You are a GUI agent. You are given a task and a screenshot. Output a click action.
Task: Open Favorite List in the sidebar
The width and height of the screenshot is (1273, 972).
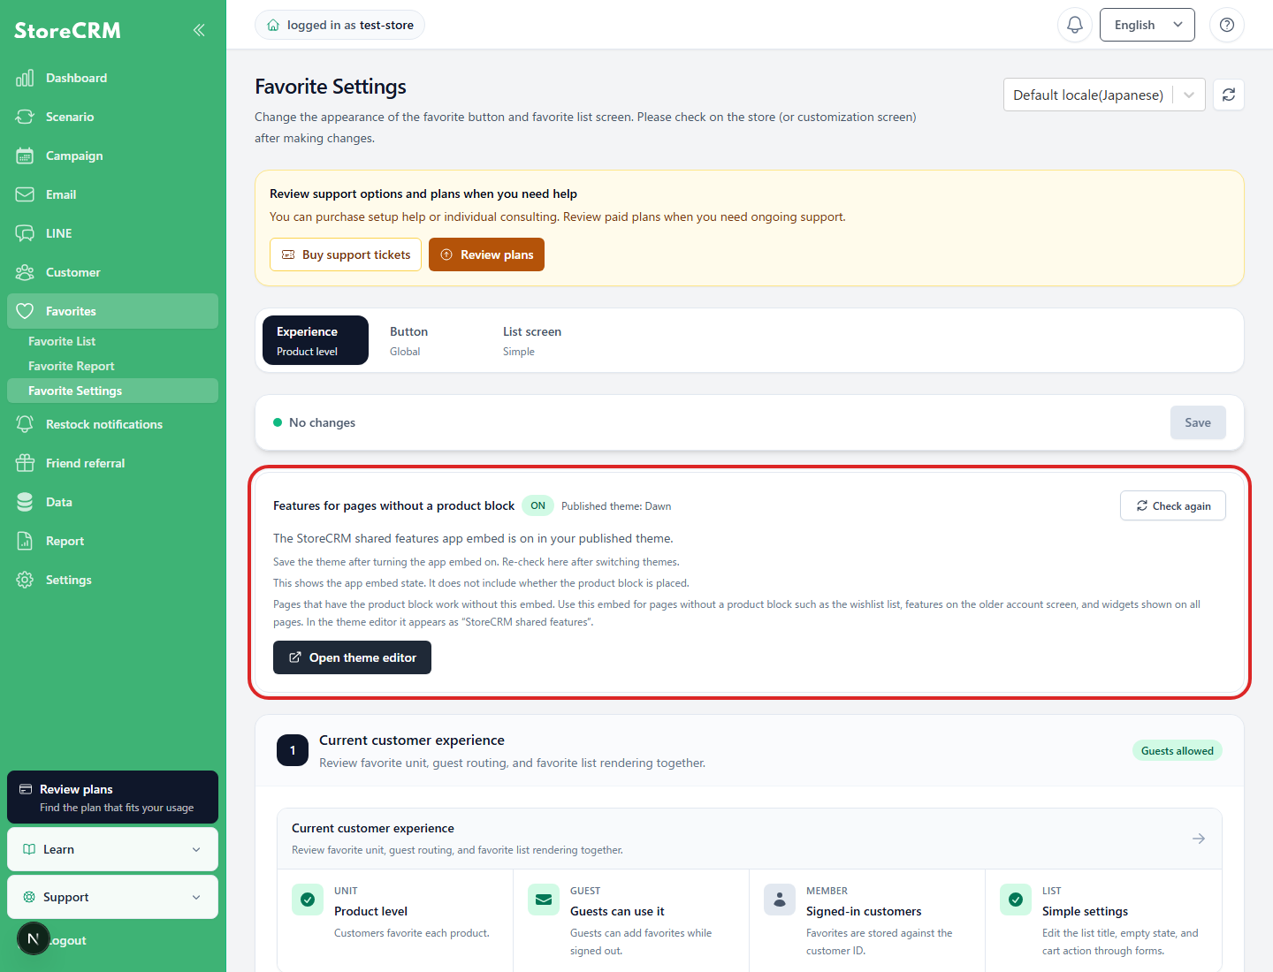click(112, 341)
